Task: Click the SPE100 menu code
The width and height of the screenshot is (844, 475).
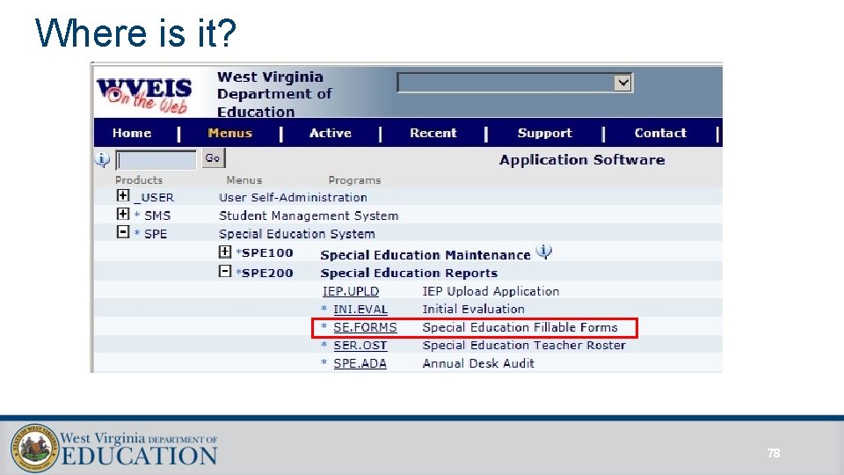Action: tap(267, 253)
